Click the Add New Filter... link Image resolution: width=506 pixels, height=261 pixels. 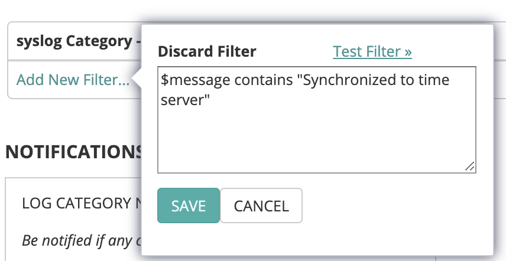coord(73,80)
